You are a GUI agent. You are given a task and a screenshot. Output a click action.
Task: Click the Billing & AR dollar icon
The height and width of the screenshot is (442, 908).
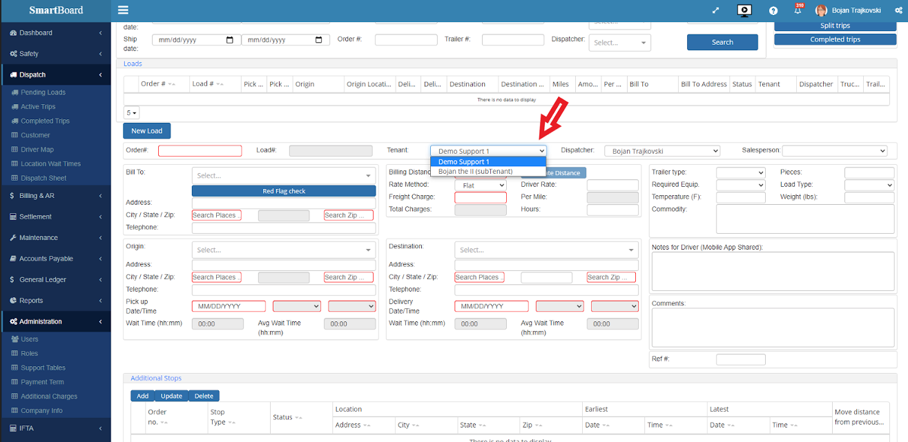(x=13, y=196)
